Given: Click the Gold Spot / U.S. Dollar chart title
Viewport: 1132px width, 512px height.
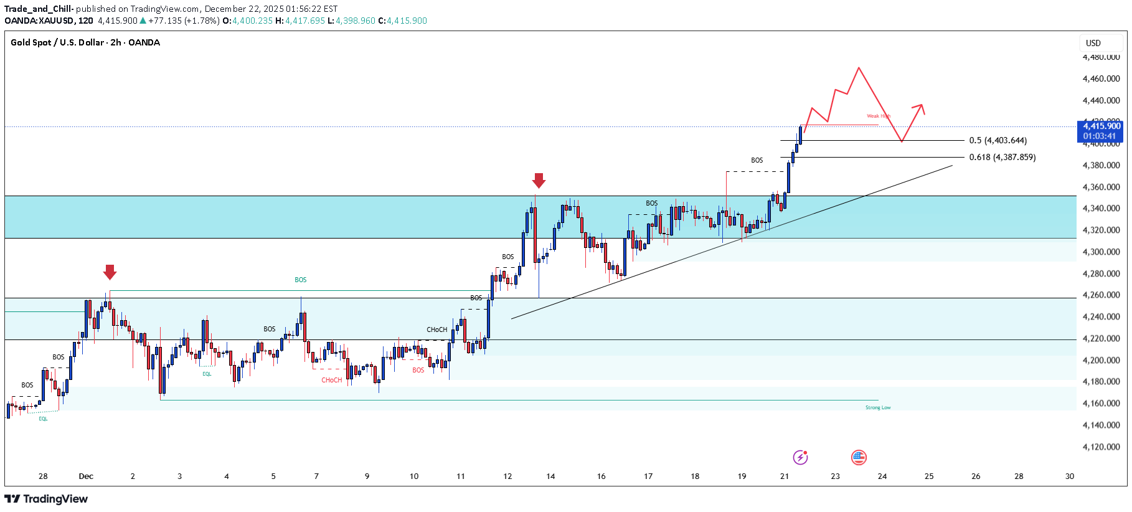Looking at the screenshot, I should [85, 42].
